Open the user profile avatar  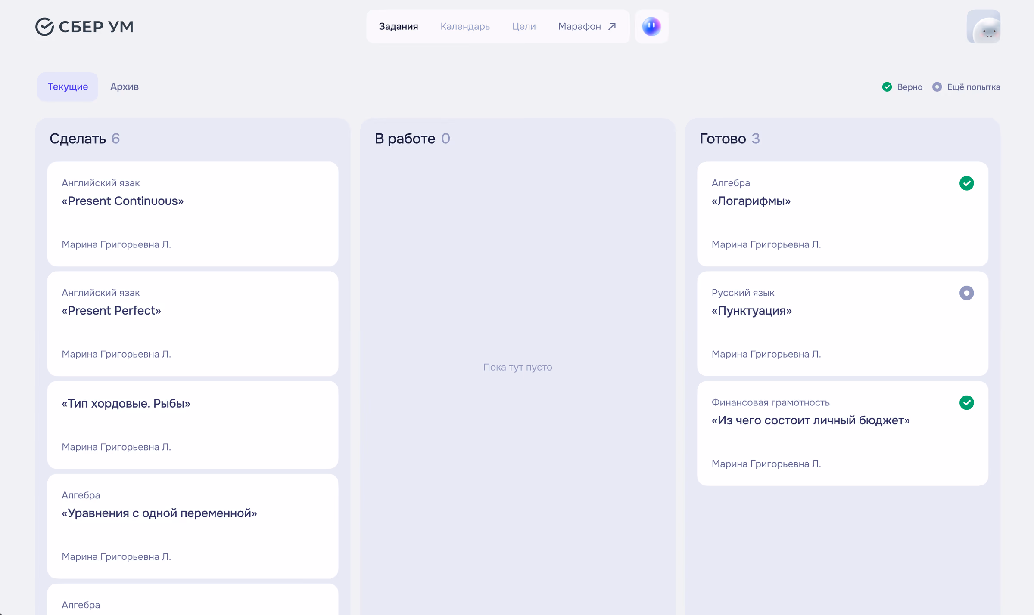pyautogui.click(x=984, y=27)
